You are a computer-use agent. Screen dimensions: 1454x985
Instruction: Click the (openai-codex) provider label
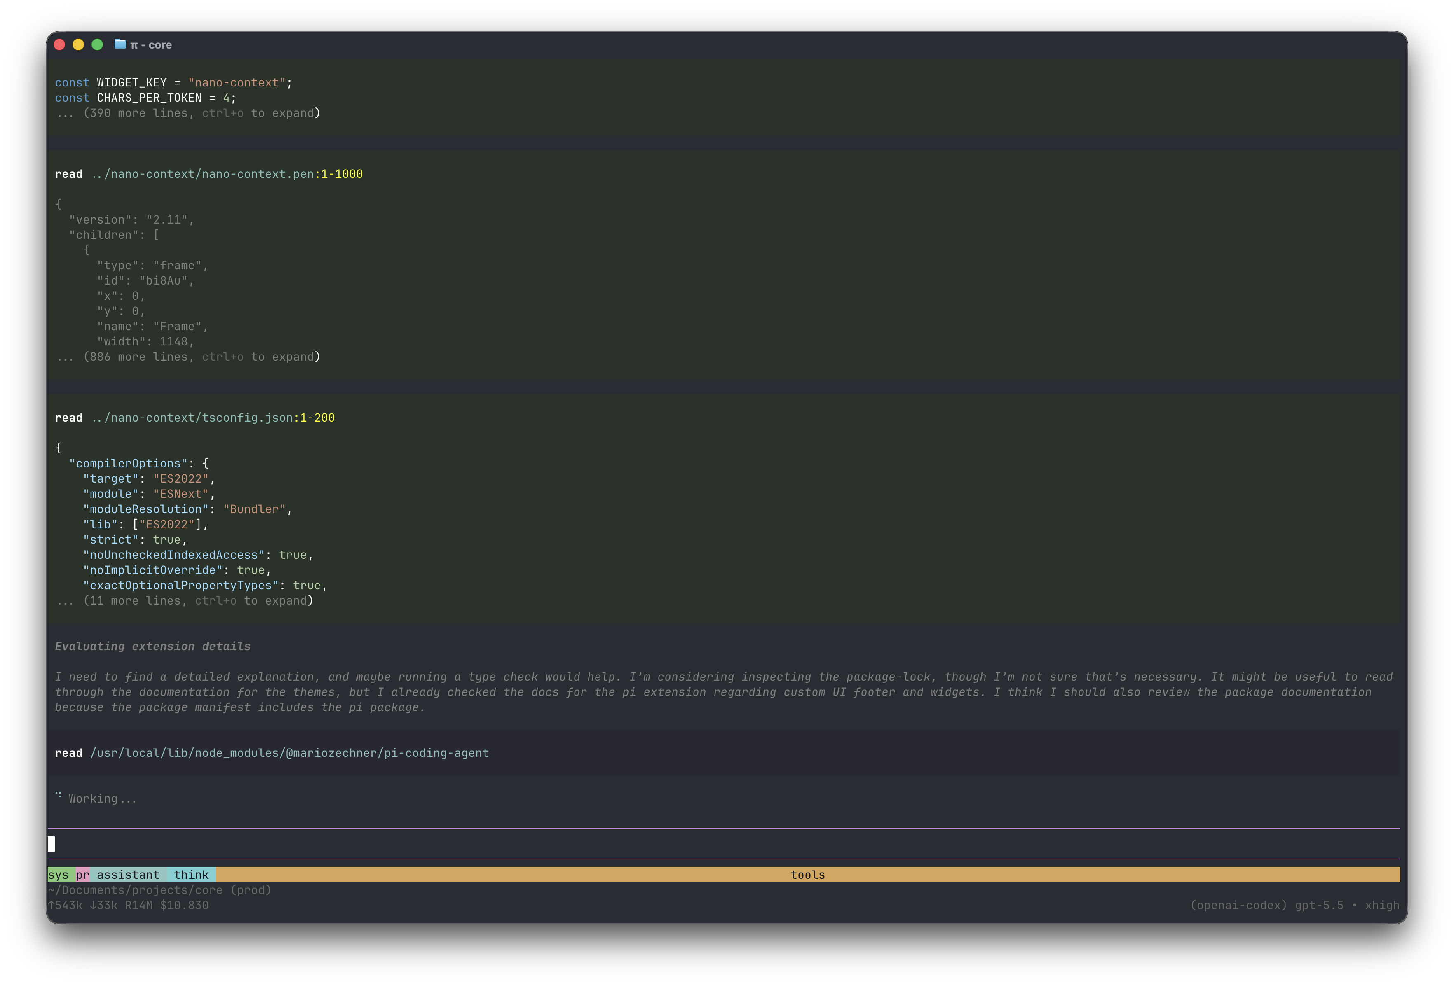click(x=1238, y=906)
